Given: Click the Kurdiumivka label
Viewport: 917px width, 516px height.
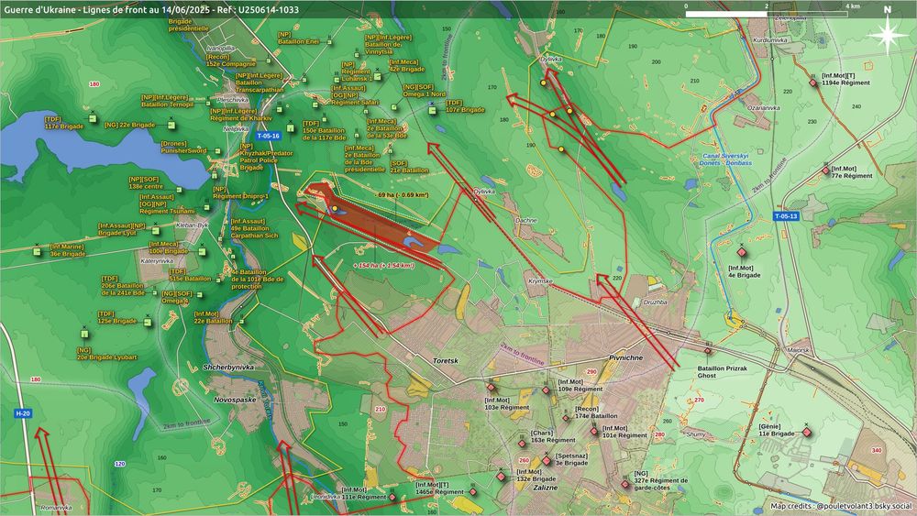Looking at the screenshot, I should (x=769, y=40).
